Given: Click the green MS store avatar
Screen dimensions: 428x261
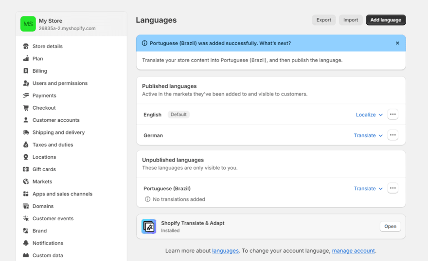Looking at the screenshot, I should tap(28, 24).
